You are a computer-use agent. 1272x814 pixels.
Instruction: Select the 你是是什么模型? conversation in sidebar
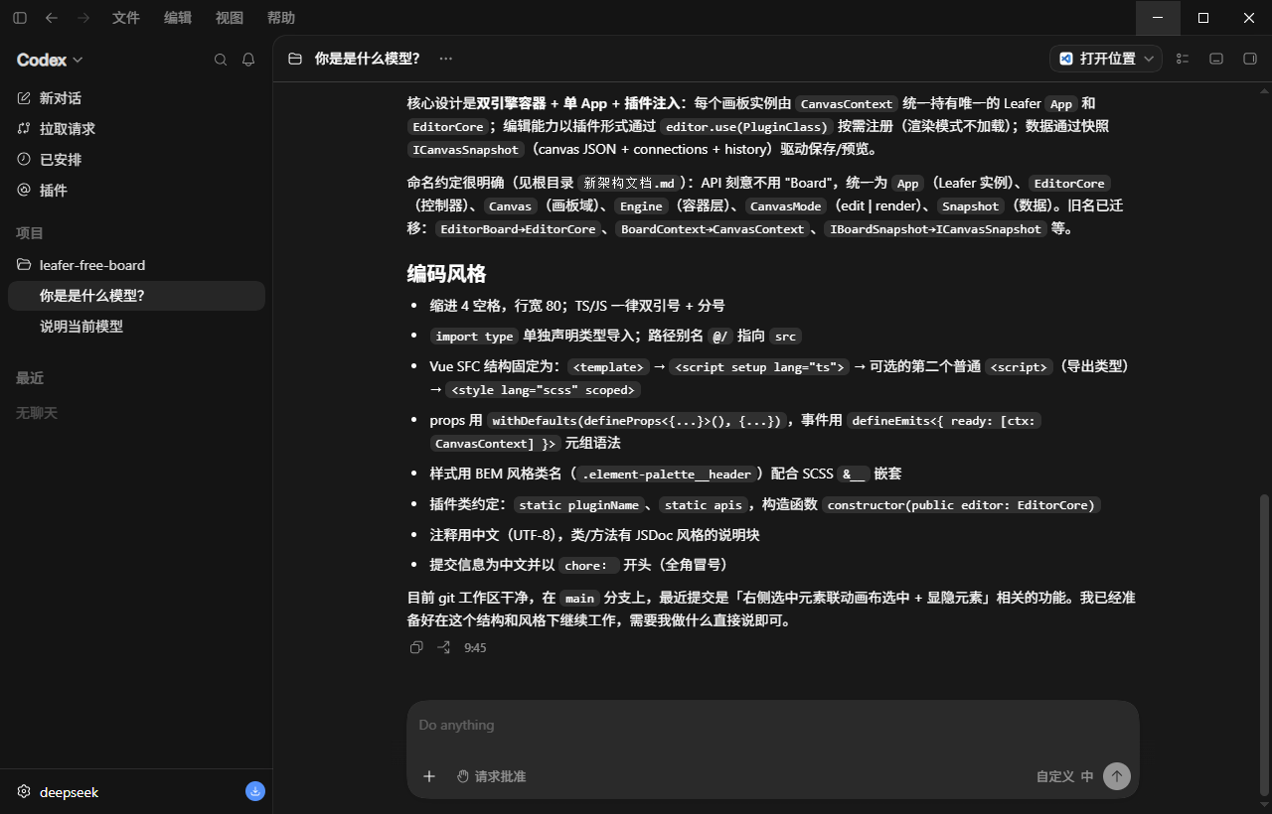pos(136,296)
